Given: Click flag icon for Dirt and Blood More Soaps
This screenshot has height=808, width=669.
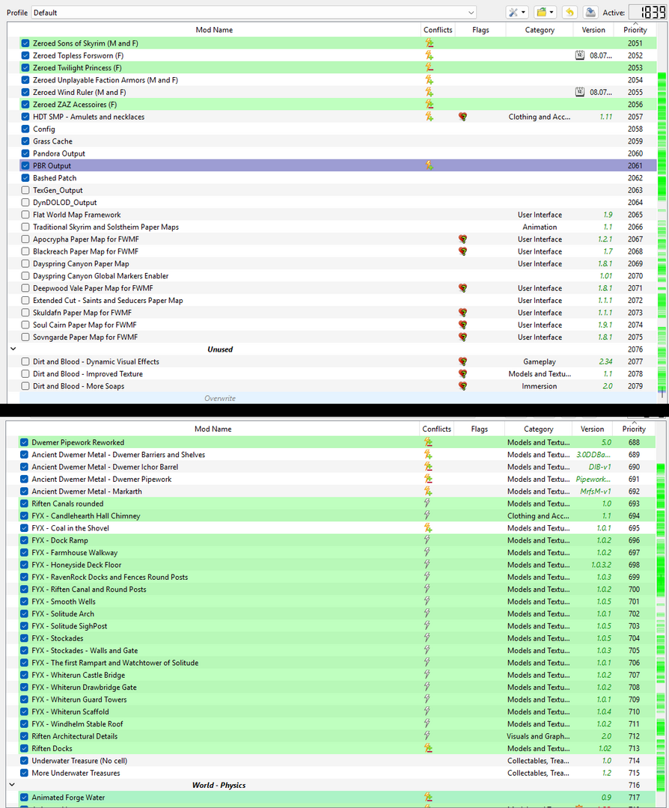Looking at the screenshot, I should tap(462, 386).
